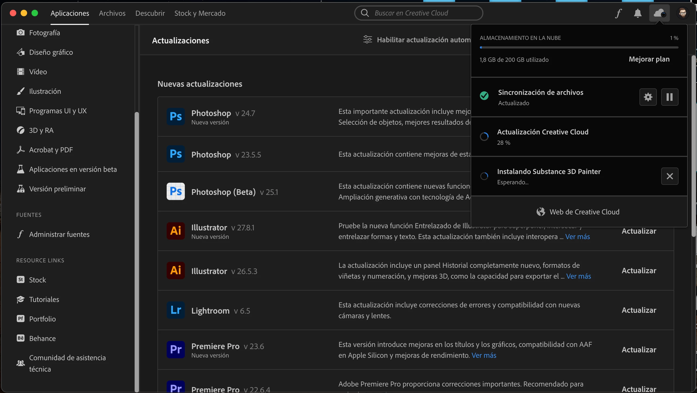697x393 pixels.
Task: Click the Premiere Pro v 23.6 icon
Action: tap(176, 350)
